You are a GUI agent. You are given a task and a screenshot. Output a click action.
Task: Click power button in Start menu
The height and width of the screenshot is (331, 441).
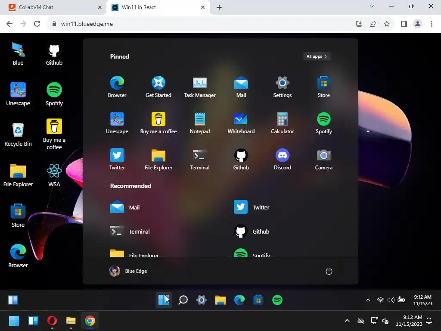coord(329,271)
